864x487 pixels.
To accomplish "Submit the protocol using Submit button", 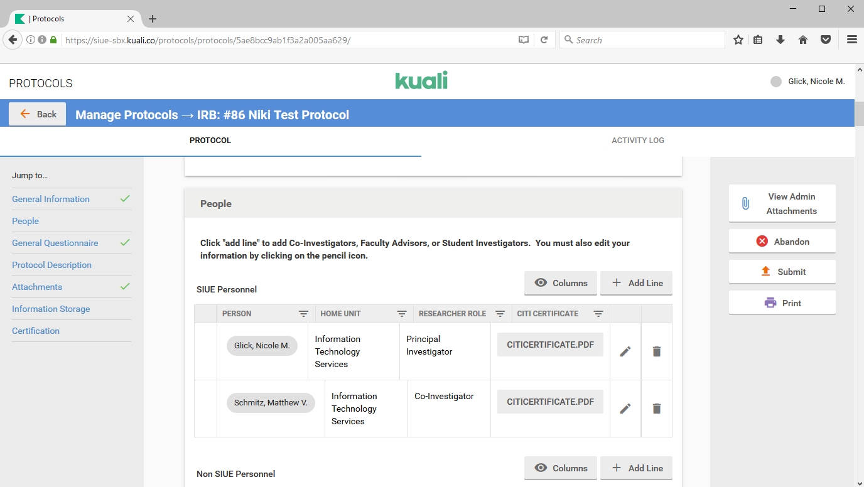I will point(782,272).
